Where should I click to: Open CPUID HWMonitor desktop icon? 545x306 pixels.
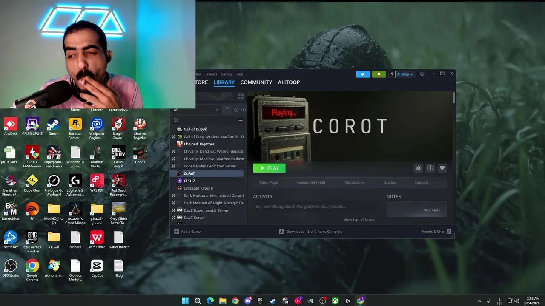[x=32, y=157]
